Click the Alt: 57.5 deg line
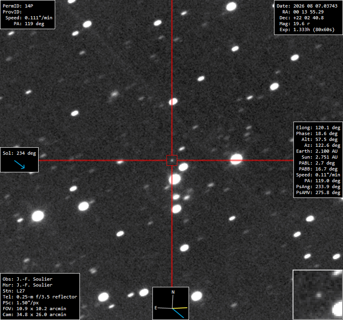Viewport: 343px width, 320px height. 319,139
